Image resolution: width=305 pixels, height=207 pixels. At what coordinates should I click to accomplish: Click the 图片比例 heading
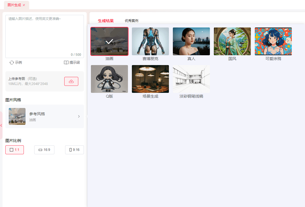pyautogui.click(x=13, y=141)
